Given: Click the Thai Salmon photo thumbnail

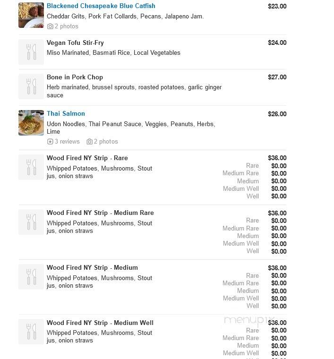Looking at the screenshot, I should pos(31,123).
